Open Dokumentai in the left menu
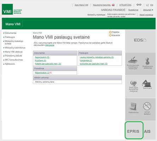This screenshot has height=141, width=157. point(11,33)
